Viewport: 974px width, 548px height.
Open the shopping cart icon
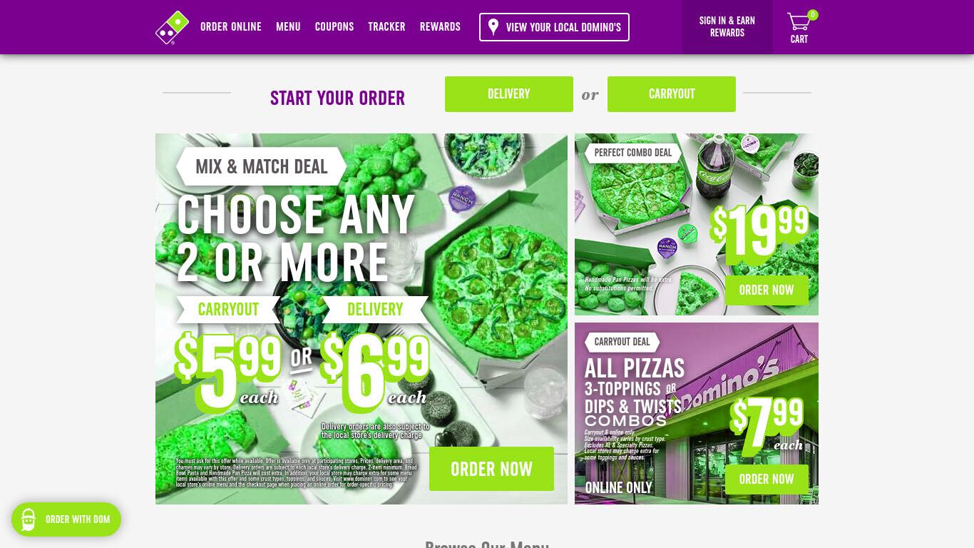[x=798, y=22]
